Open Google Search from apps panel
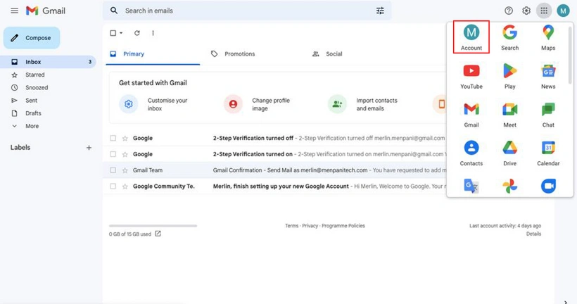The image size is (577, 304). [509, 37]
